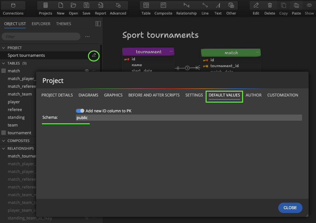Viewport: 316px width, 223px height.
Task: Select player table in list
Action: (x=14, y=102)
